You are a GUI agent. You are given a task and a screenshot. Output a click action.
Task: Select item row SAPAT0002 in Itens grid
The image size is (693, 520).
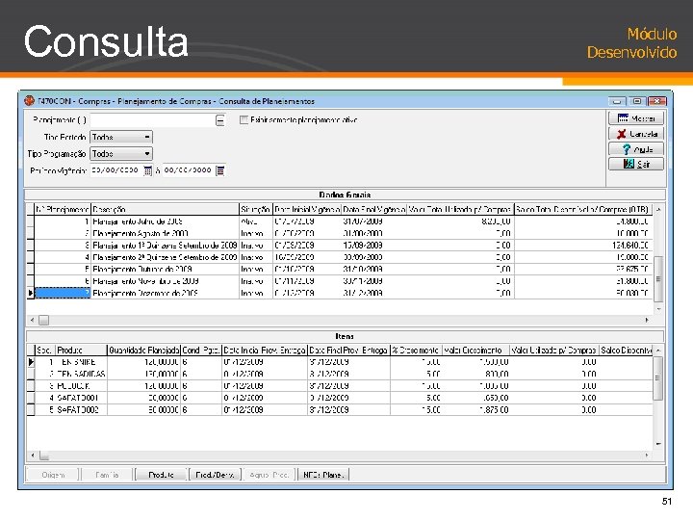coord(340,410)
